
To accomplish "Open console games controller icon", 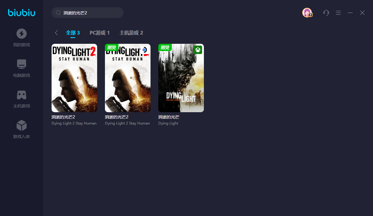I will tap(22, 95).
